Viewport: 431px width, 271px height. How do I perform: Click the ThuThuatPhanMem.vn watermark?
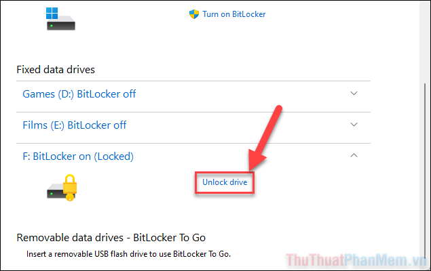[x=356, y=260]
